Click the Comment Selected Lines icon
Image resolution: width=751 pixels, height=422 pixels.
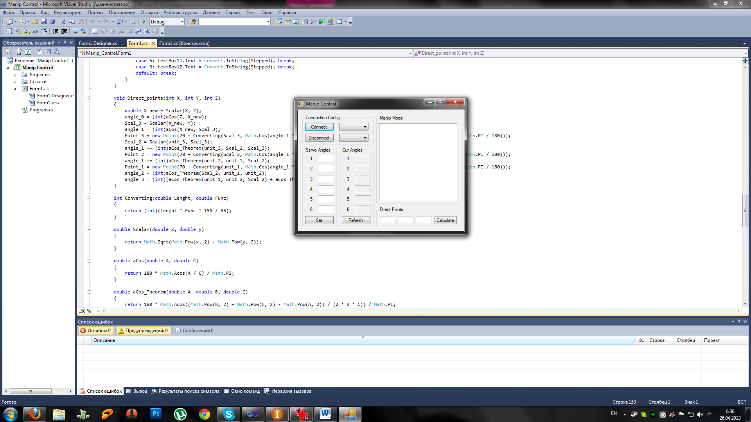click(75, 31)
